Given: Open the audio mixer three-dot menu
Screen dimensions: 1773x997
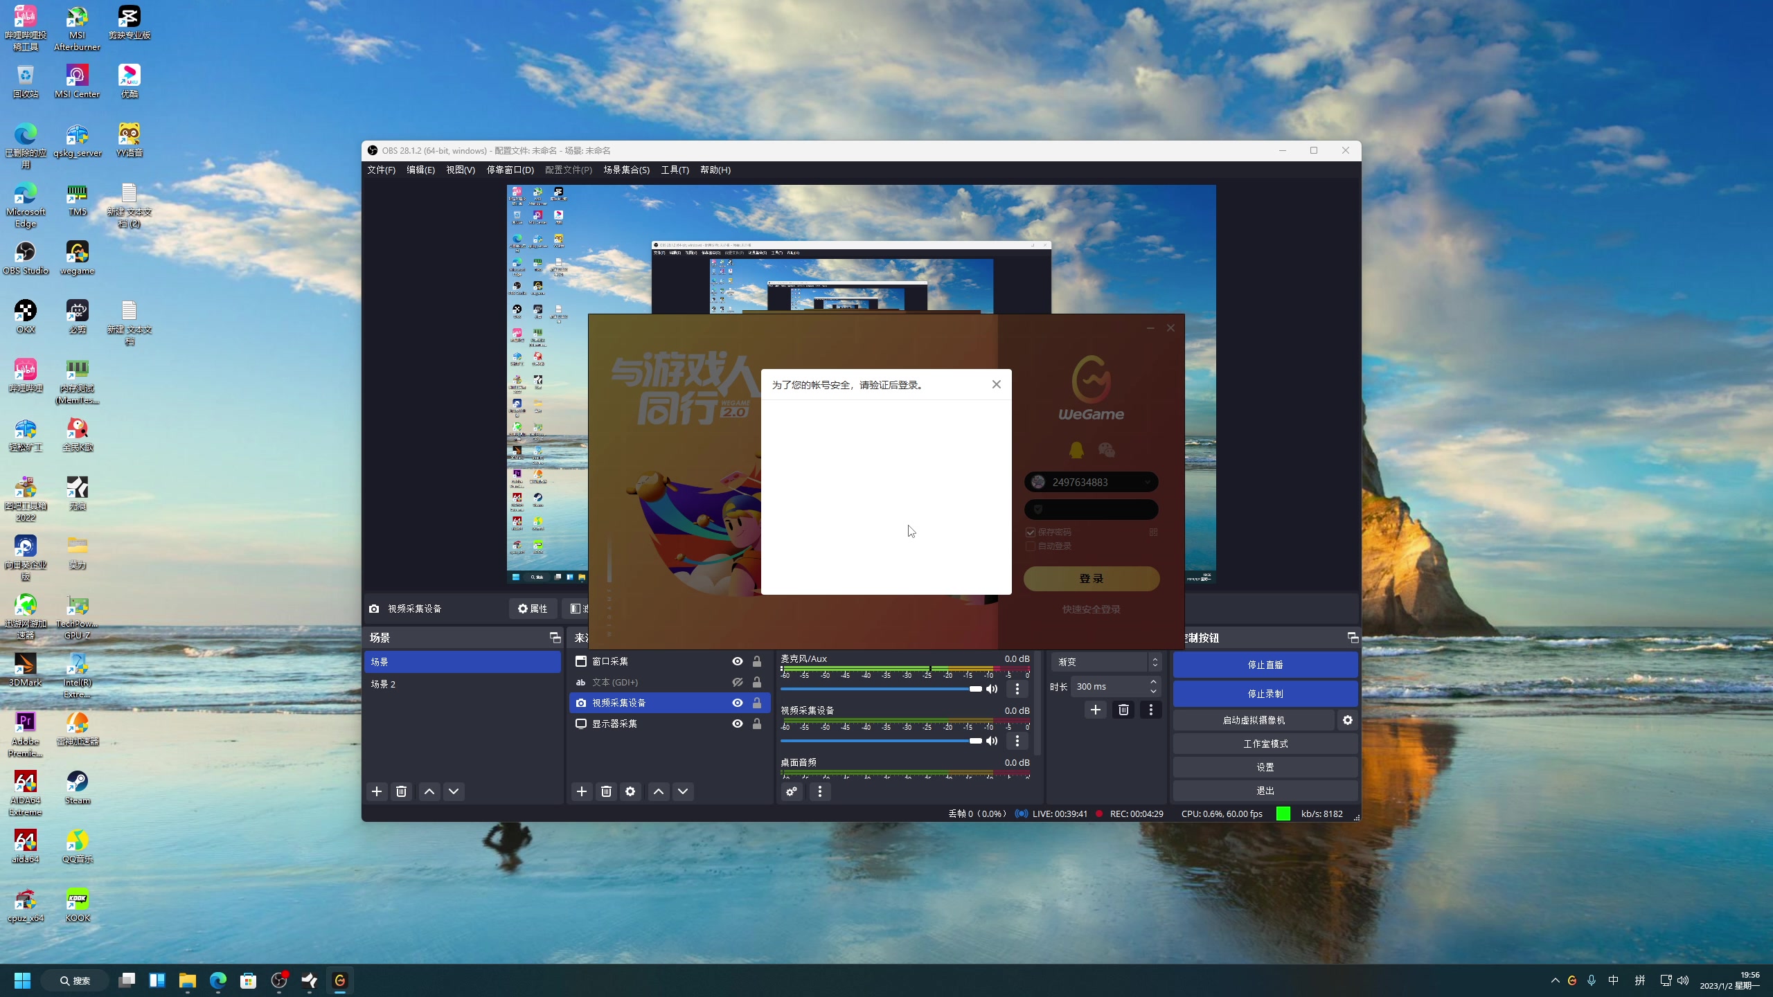Looking at the screenshot, I should 820,791.
